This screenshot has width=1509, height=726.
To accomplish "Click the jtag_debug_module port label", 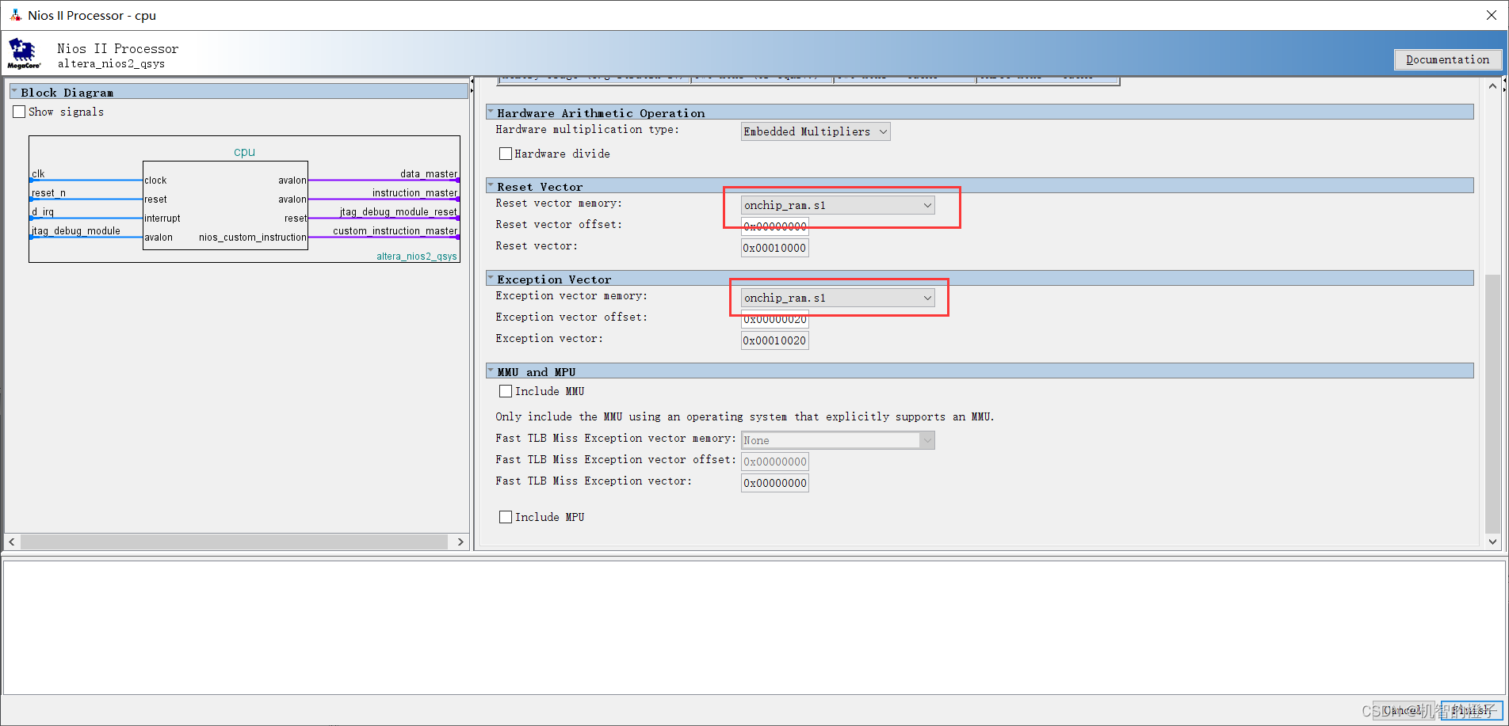I will [76, 230].
